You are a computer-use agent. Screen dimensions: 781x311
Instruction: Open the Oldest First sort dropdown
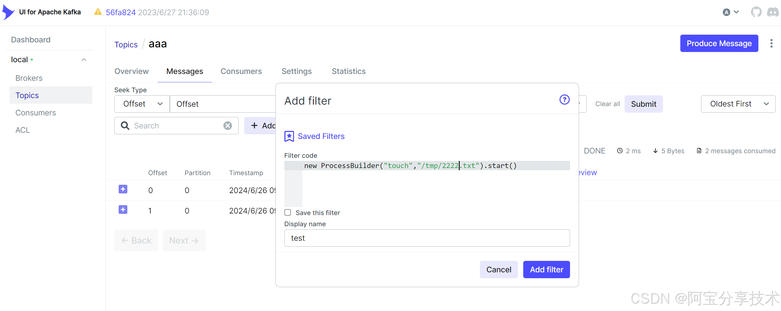click(738, 104)
